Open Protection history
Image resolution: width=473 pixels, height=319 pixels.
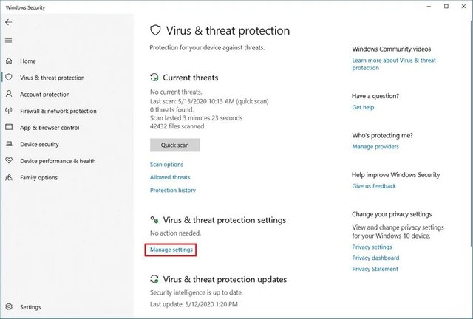173,191
